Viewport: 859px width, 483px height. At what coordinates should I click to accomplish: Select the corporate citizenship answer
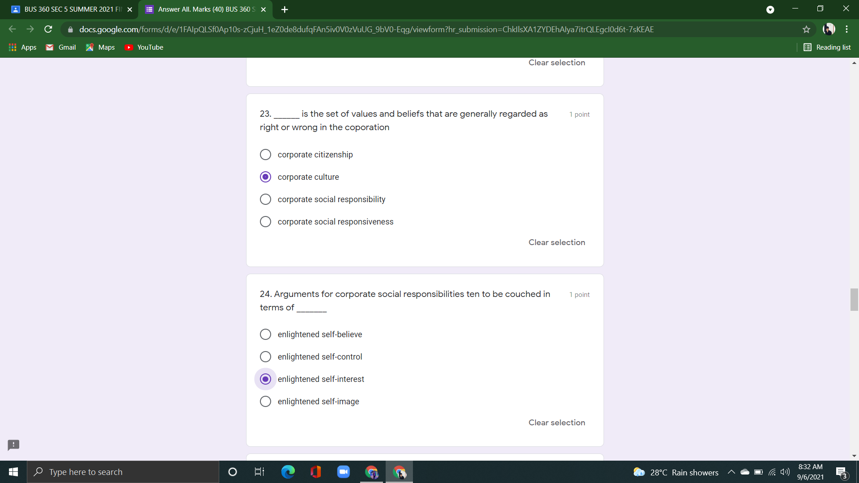265,154
